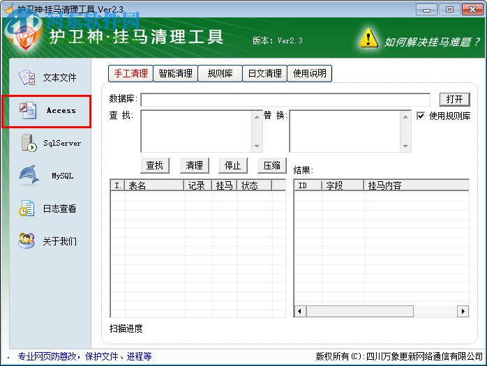Click the 版本: Ver2.3 text
Viewport: 487px width, 366px height.
click(278, 40)
